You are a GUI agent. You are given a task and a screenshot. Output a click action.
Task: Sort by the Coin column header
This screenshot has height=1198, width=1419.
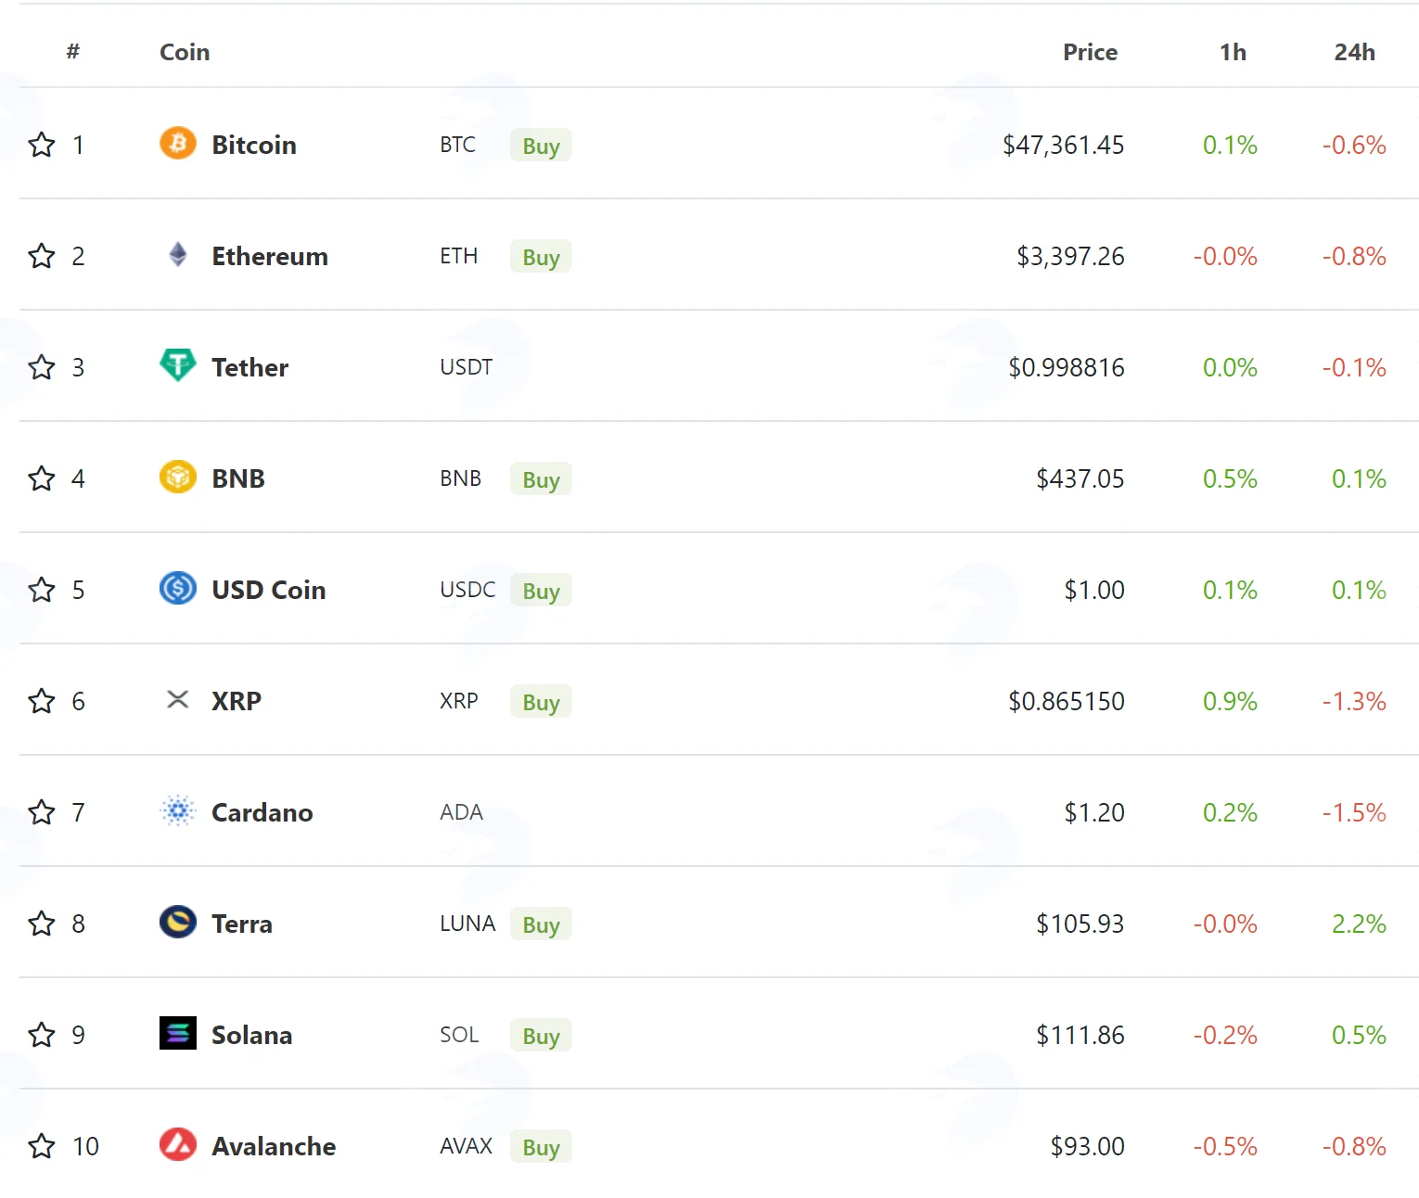(x=185, y=52)
